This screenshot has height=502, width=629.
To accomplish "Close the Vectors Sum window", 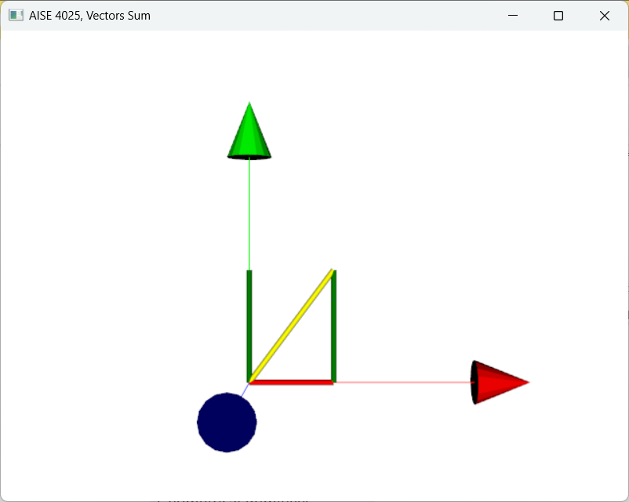I will click(x=604, y=15).
